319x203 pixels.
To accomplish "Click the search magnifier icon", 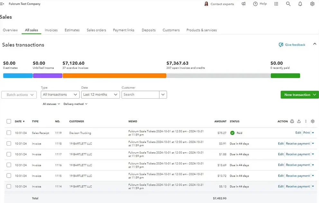I will pyautogui.click(x=288, y=4).
